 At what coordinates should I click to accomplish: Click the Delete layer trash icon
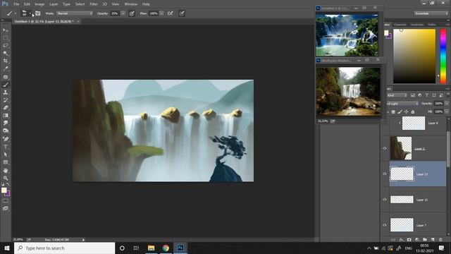click(440, 240)
